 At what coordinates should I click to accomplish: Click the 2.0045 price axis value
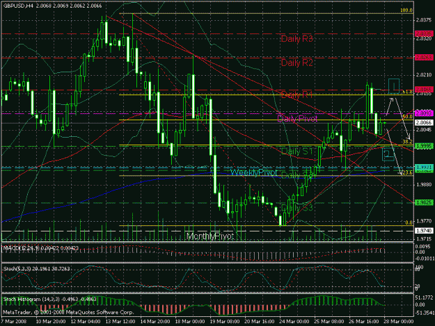click(x=424, y=129)
